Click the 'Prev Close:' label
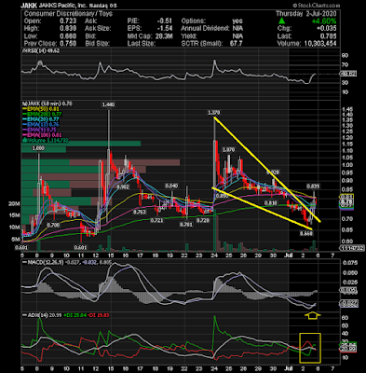The height and width of the screenshot is (373, 366). coord(40,44)
